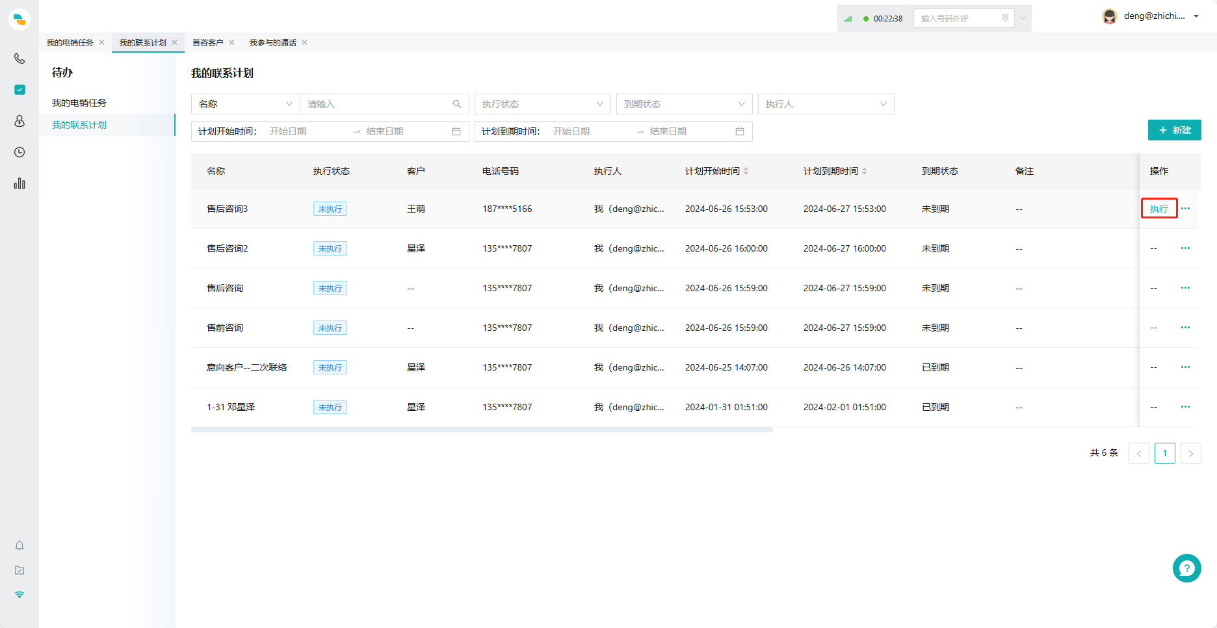Open the help question-mark bubble

[x=1186, y=568]
